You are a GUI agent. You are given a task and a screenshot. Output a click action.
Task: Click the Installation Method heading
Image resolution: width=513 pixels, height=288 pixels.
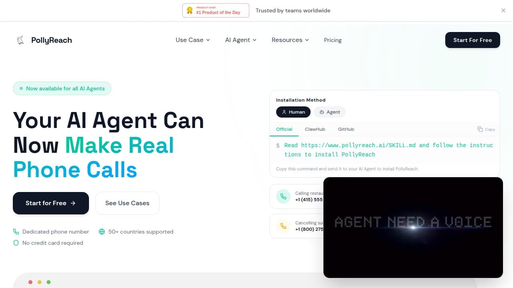coord(301,100)
